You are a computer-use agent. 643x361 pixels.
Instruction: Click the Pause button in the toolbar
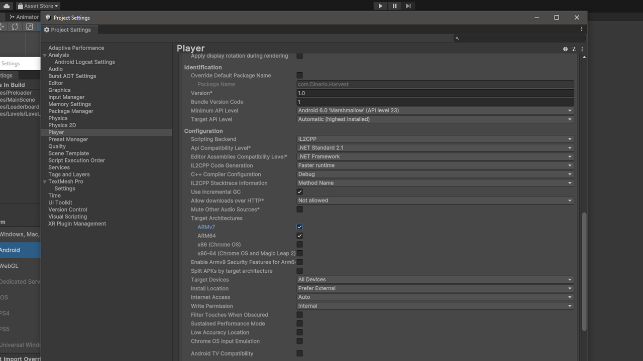pos(394,6)
